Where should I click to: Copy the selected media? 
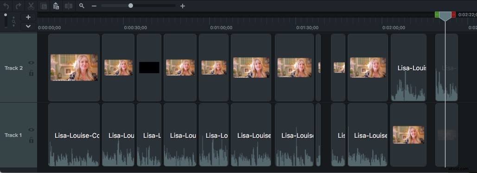pos(44,6)
